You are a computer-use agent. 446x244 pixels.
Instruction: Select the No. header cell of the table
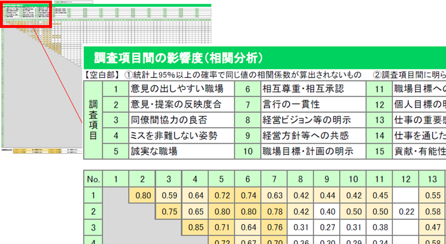[x=94, y=179]
